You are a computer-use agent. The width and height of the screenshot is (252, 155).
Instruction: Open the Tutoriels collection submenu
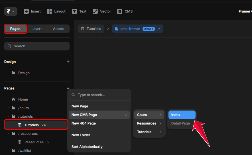[149, 132]
